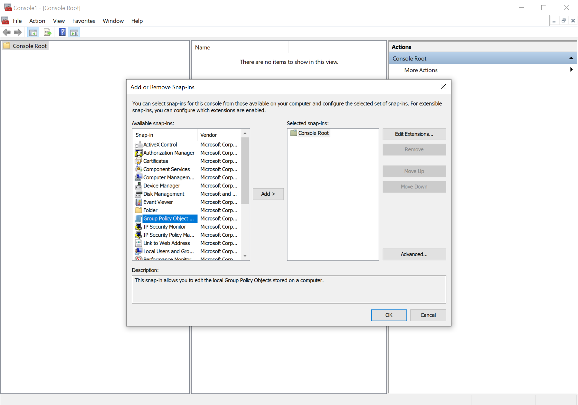The image size is (578, 405).
Task: Select the IP Security Policy Management icon
Action: point(138,235)
